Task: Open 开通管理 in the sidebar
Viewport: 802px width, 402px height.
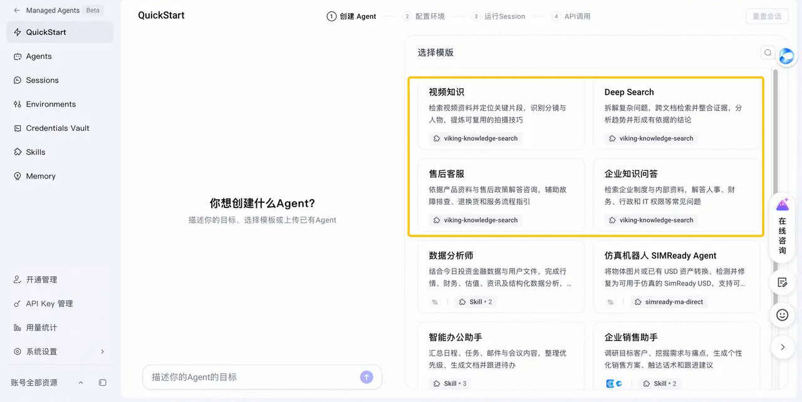Action: [x=60, y=280]
